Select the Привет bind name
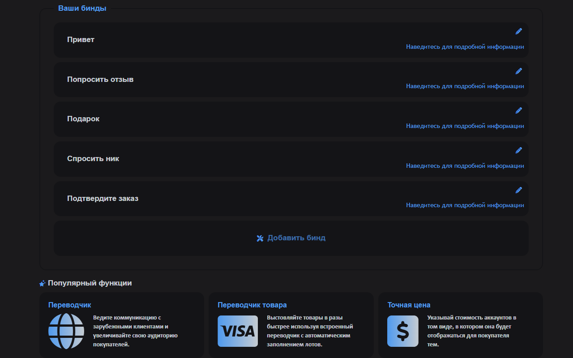The width and height of the screenshot is (573, 358). [81, 39]
